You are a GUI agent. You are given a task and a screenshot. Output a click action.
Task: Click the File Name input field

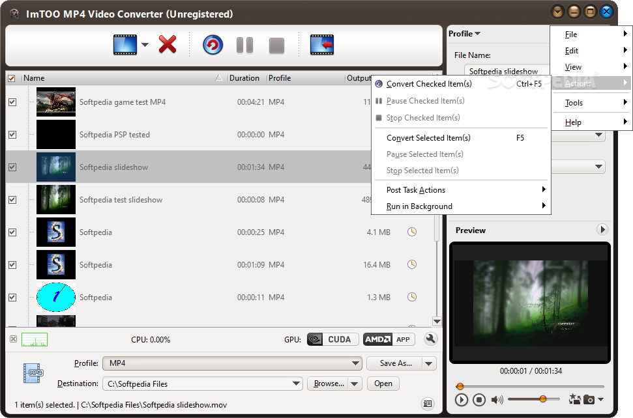coord(507,71)
